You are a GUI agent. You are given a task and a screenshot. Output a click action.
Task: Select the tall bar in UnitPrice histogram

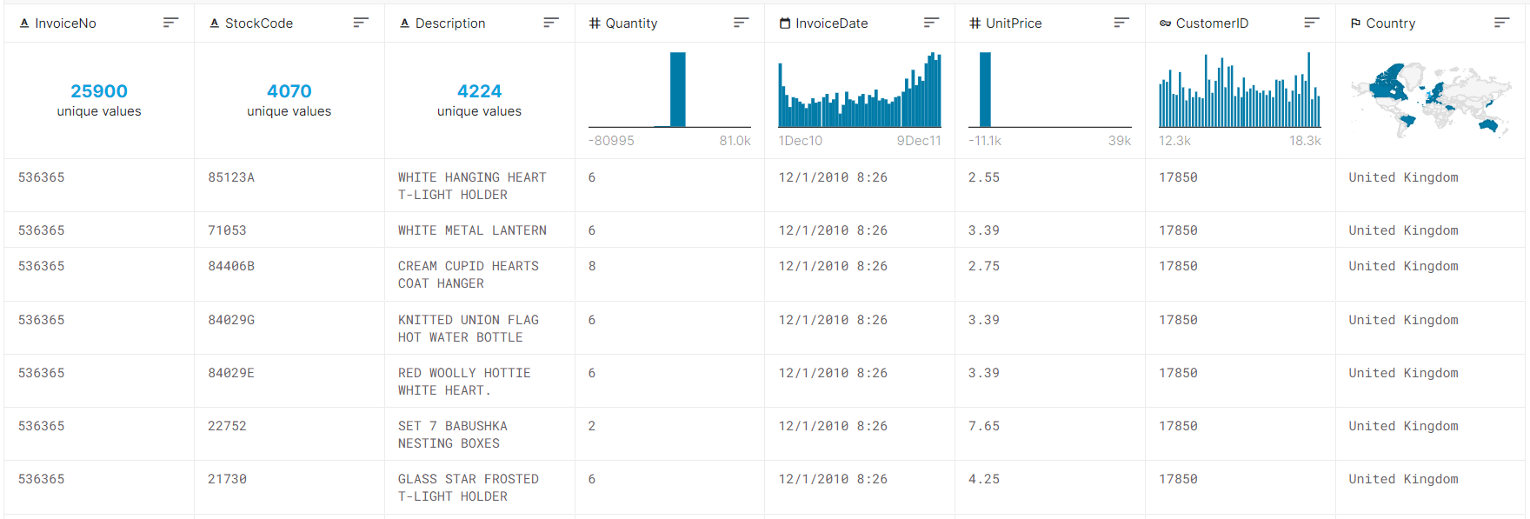(x=985, y=90)
